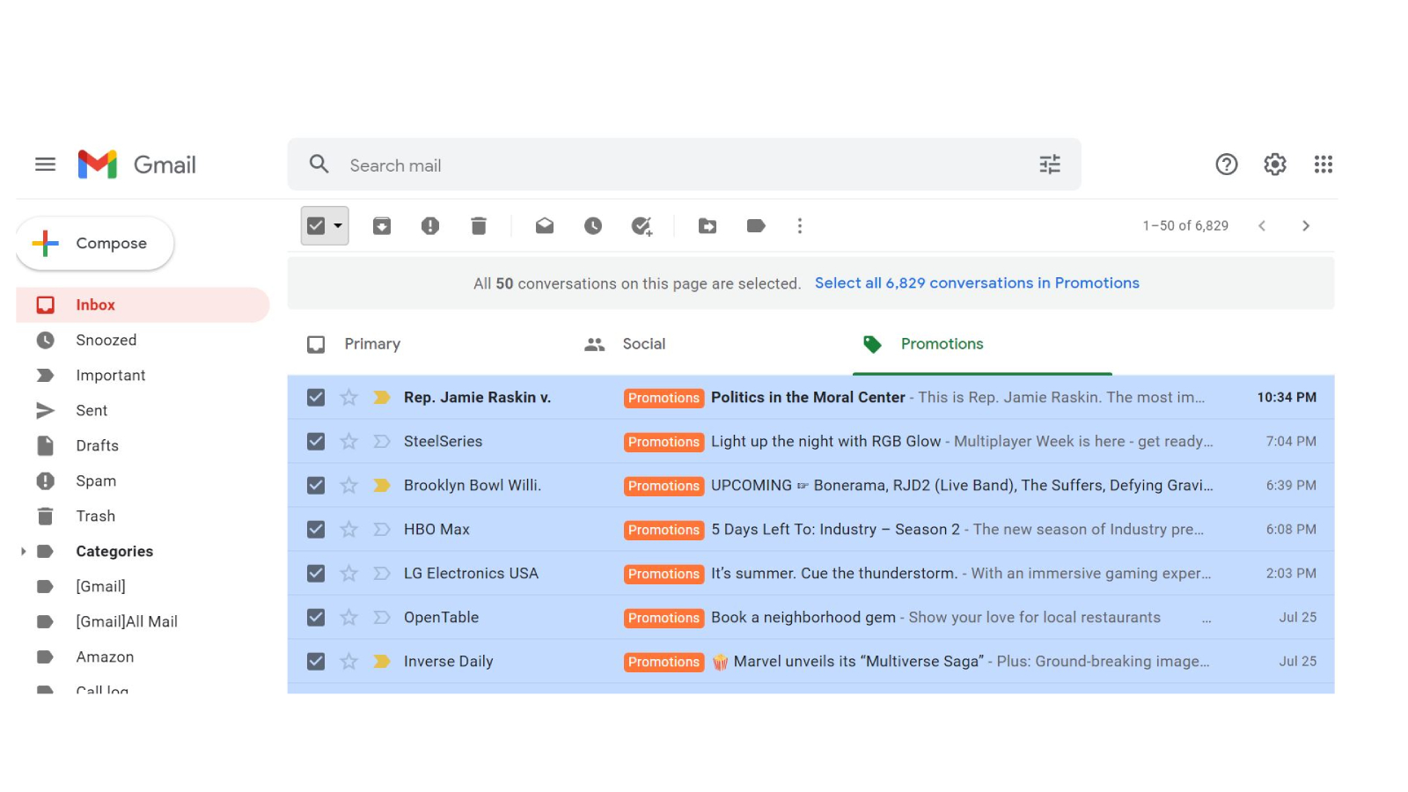Snooze selected conversations

coord(593,226)
